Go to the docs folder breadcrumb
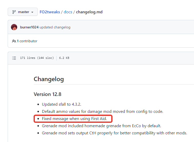This screenshot has height=142, width=194. [68, 12]
